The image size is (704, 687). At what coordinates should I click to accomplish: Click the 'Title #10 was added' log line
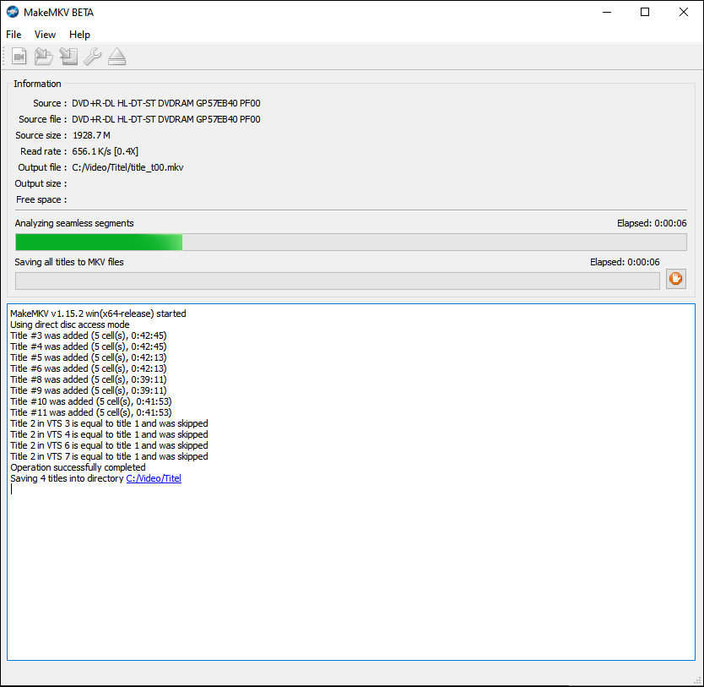click(x=91, y=401)
